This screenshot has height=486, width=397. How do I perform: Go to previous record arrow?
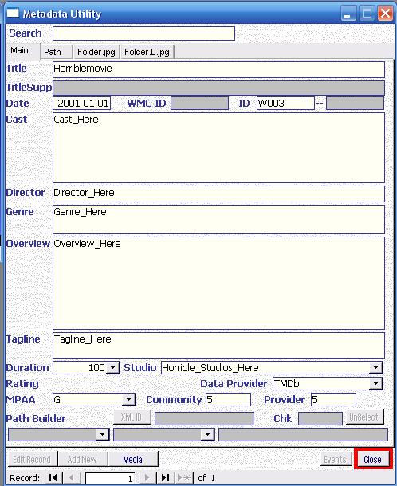coord(72,477)
